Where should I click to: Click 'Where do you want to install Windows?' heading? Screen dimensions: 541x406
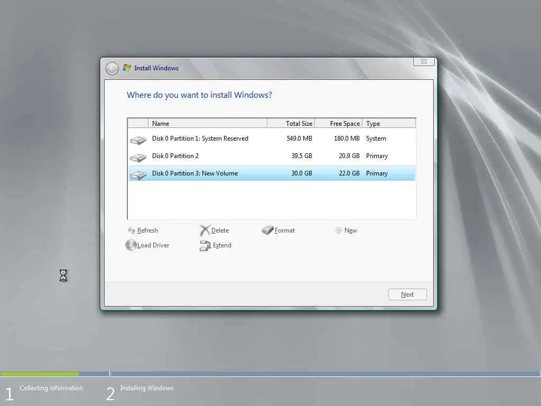coord(199,95)
